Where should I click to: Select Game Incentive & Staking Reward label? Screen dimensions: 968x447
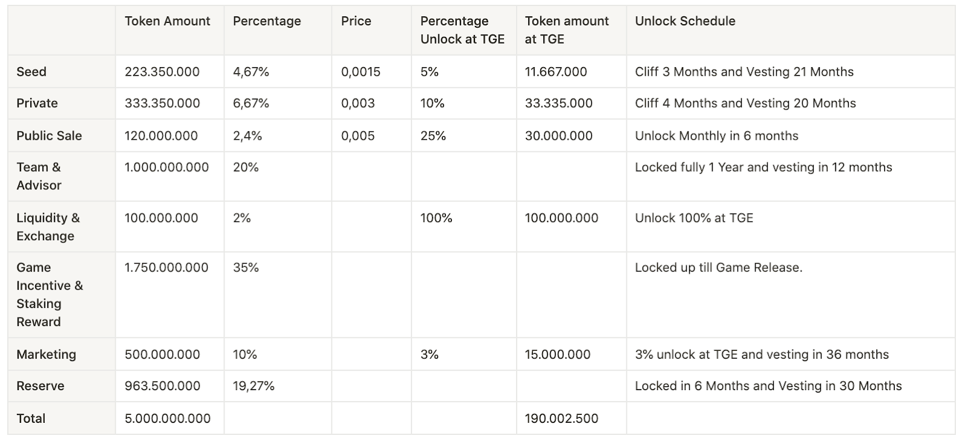coord(50,295)
